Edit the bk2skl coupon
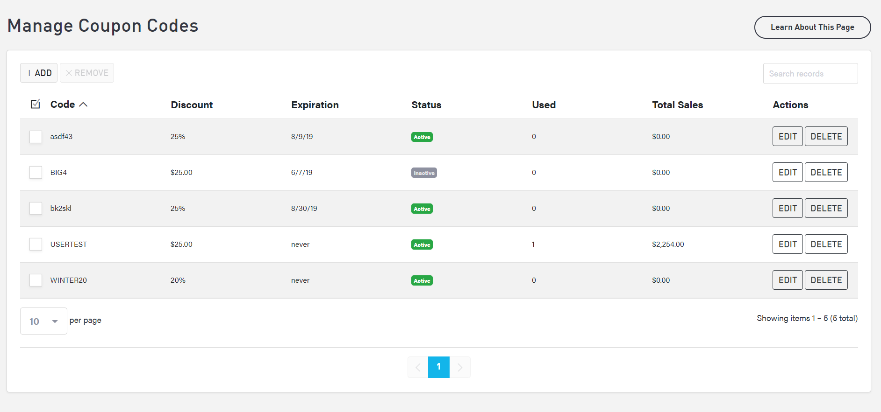The height and width of the screenshot is (412, 881). tap(788, 209)
